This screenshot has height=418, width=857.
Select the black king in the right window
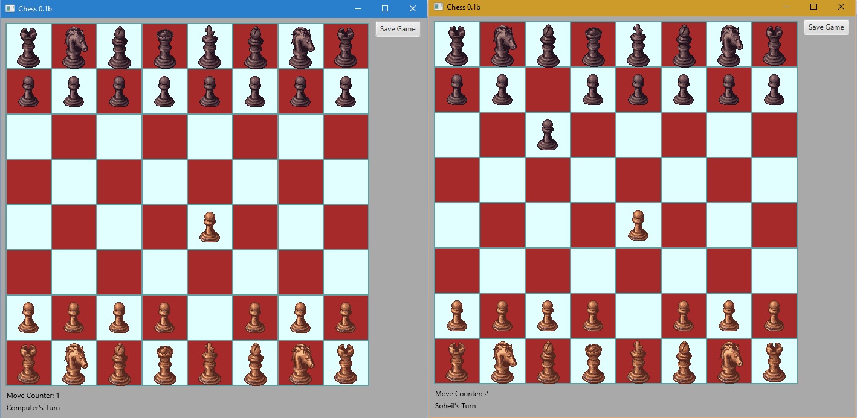pos(638,45)
